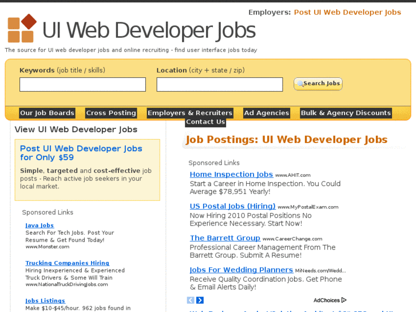The width and height of the screenshot is (416, 312).
Task: Click the orange squares site logo
Action: tap(22, 28)
